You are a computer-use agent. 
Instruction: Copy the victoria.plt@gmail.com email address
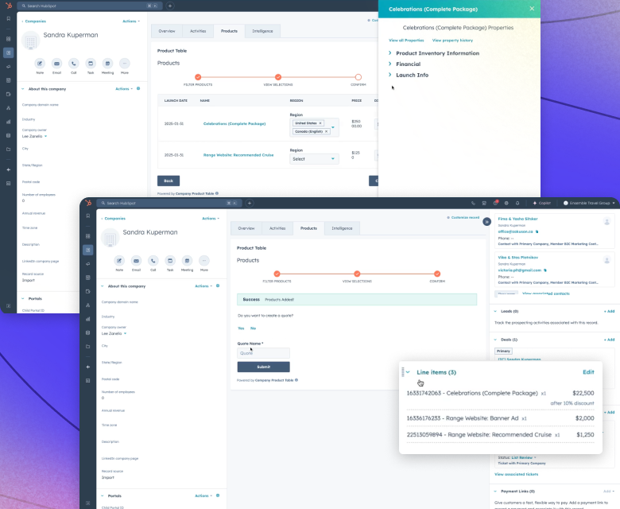[x=545, y=270]
